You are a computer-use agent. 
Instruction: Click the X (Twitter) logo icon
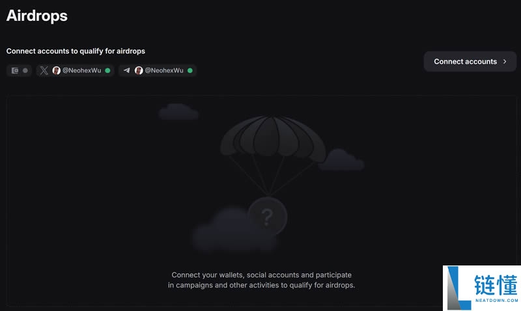(x=44, y=70)
